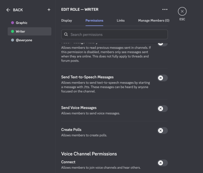Click the green Writer role dot
203x173 pixels.
[x=12, y=31]
